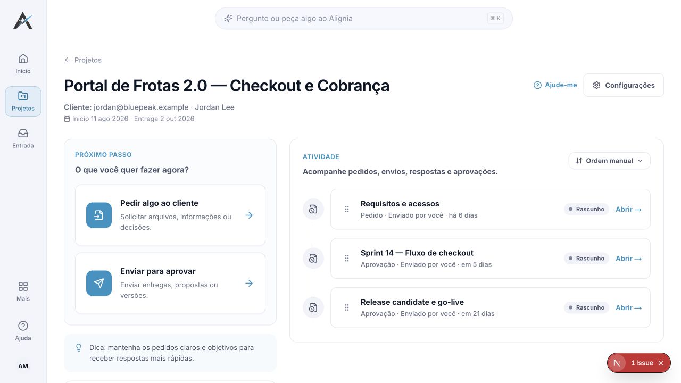Click timeline icon for Sprint 14

pyautogui.click(x=313, y=259)
